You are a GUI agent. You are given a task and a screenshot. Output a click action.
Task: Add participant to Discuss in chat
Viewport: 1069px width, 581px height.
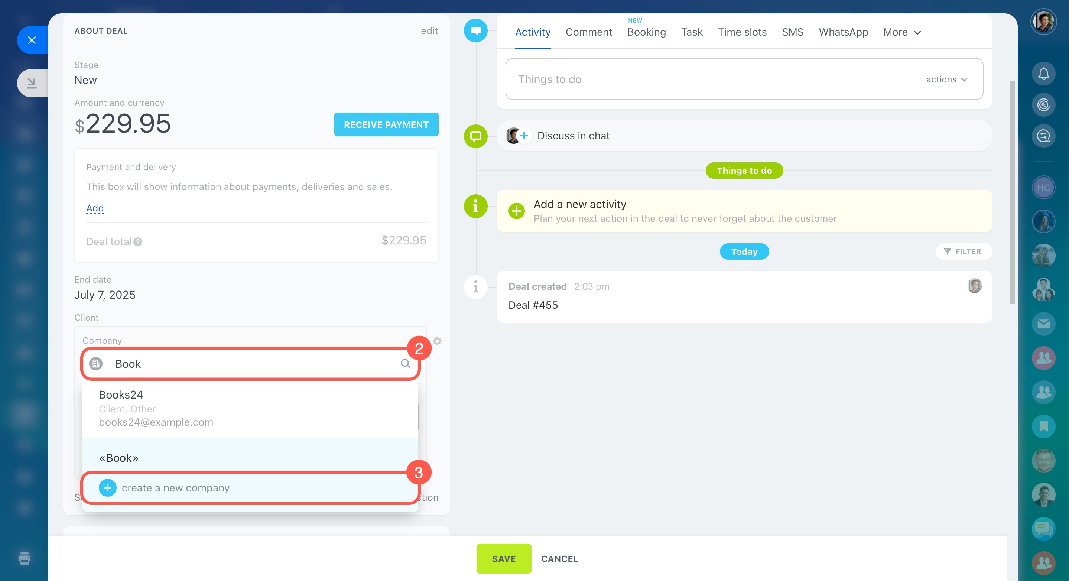coord(524,136)
